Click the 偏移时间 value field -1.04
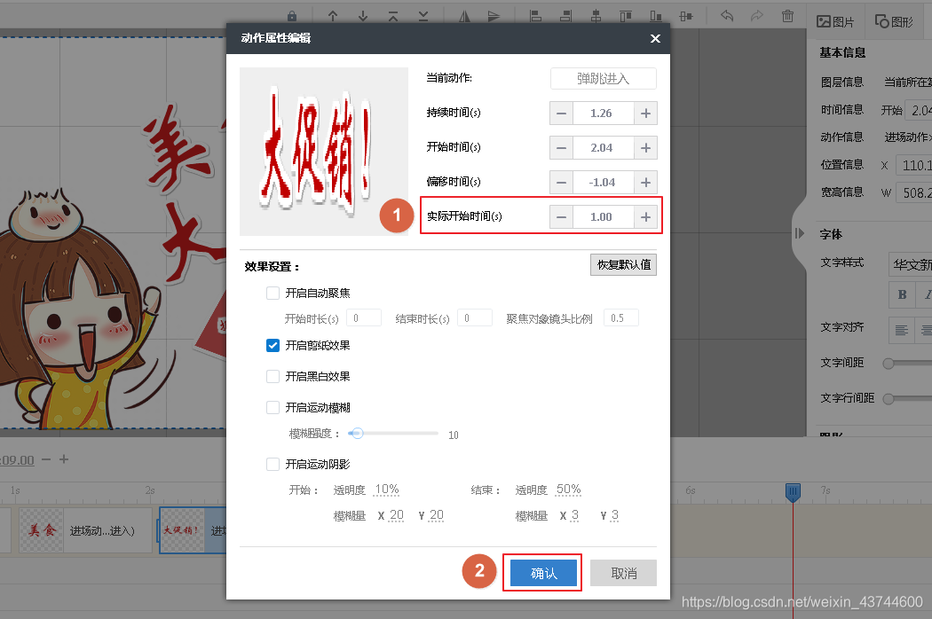Image resolution: width=932 pixels, height=619 pixels. [604, 183]
